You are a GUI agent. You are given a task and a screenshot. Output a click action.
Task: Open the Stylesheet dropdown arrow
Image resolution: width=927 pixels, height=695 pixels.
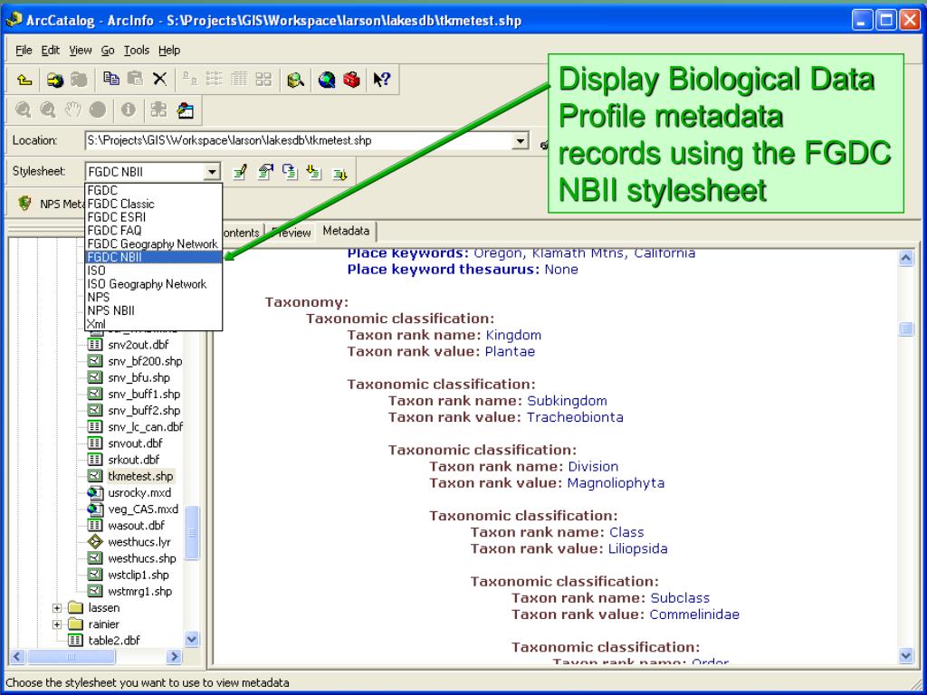coord(212,172)
